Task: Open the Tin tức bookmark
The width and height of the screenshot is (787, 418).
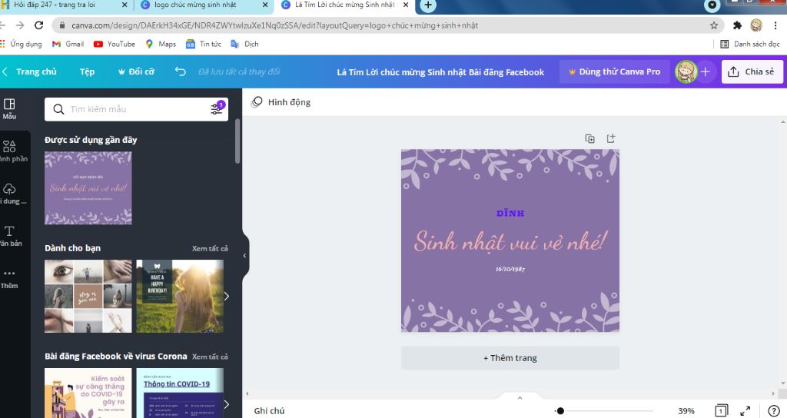Action: click(204, 44)
